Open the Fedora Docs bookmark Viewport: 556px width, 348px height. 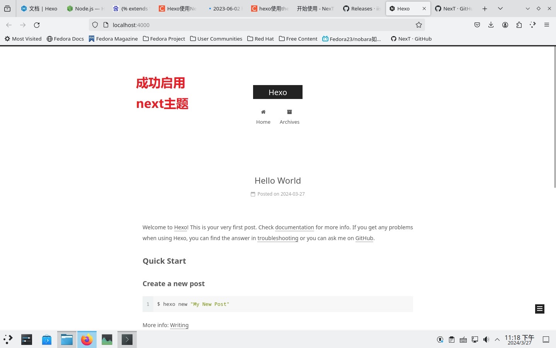(65, 39)
